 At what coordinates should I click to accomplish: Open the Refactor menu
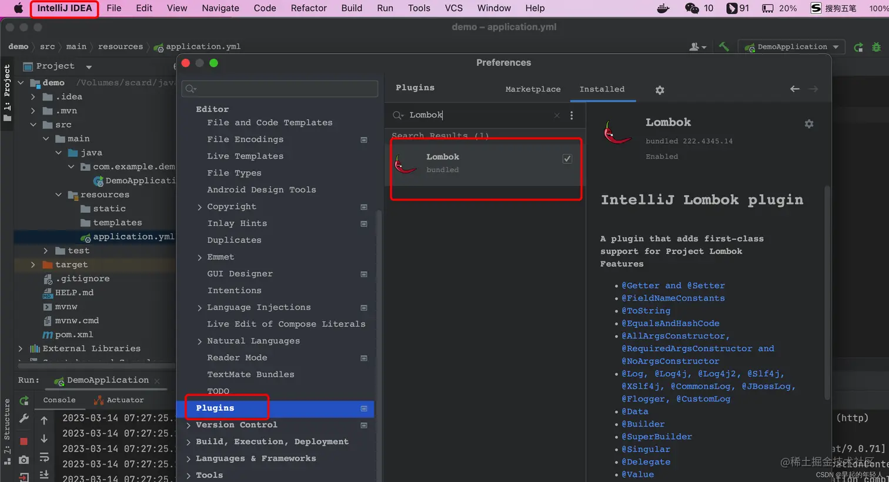(309, 8)
